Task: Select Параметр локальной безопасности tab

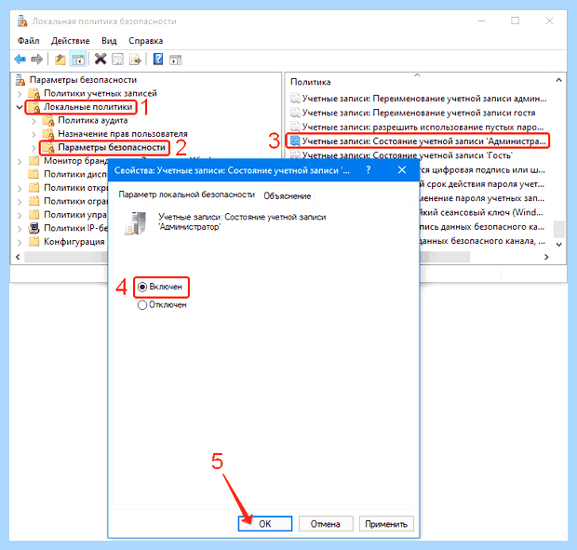Action: [186, 195]
